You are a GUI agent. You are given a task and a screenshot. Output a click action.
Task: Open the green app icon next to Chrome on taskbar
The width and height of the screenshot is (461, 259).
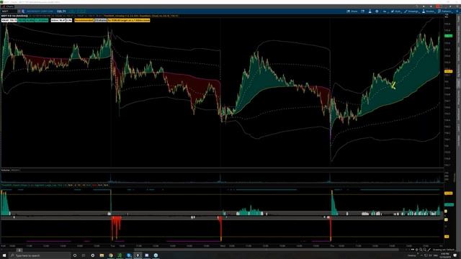120,255
